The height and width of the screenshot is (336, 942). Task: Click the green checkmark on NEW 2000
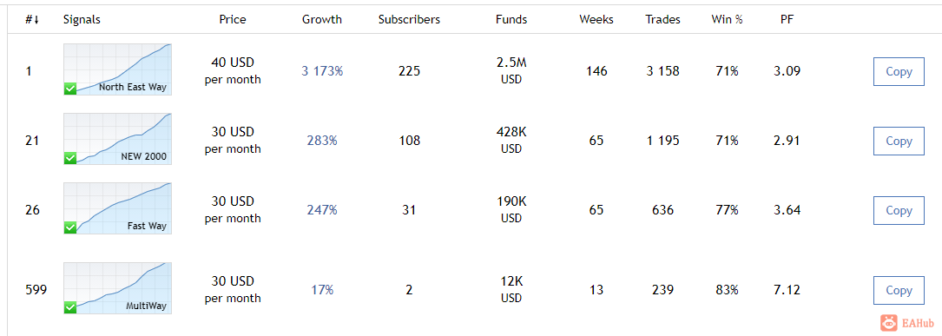70,158
